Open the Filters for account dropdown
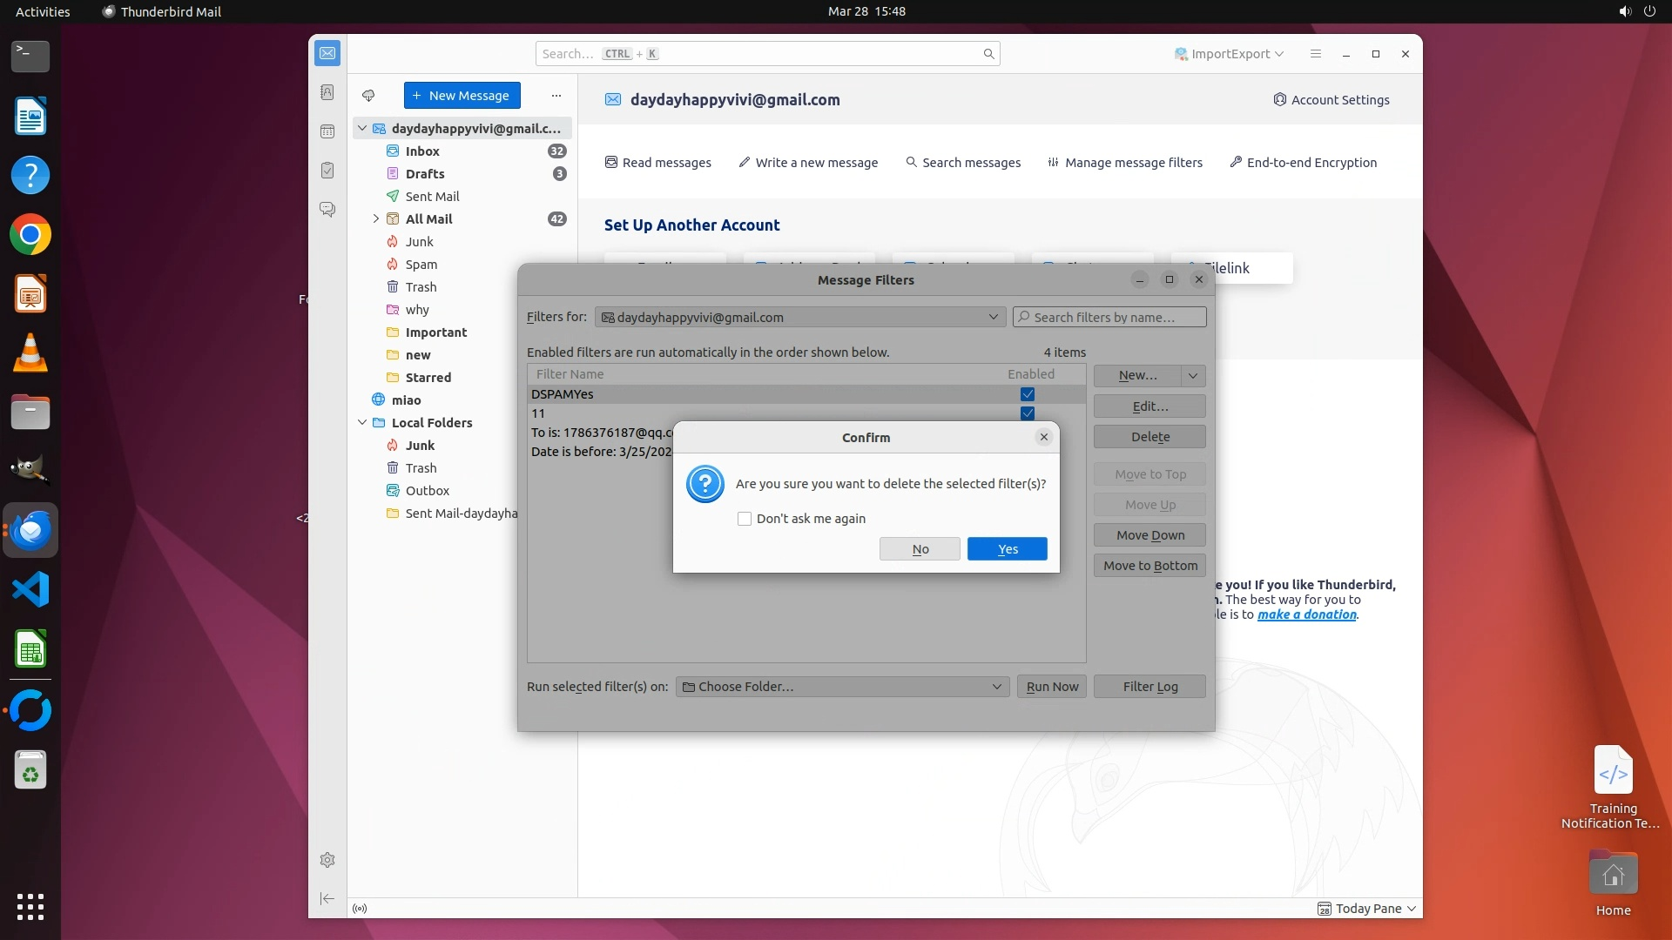Image resolution: width=1672 pixels, height=940 pixels. coord(799,318)
